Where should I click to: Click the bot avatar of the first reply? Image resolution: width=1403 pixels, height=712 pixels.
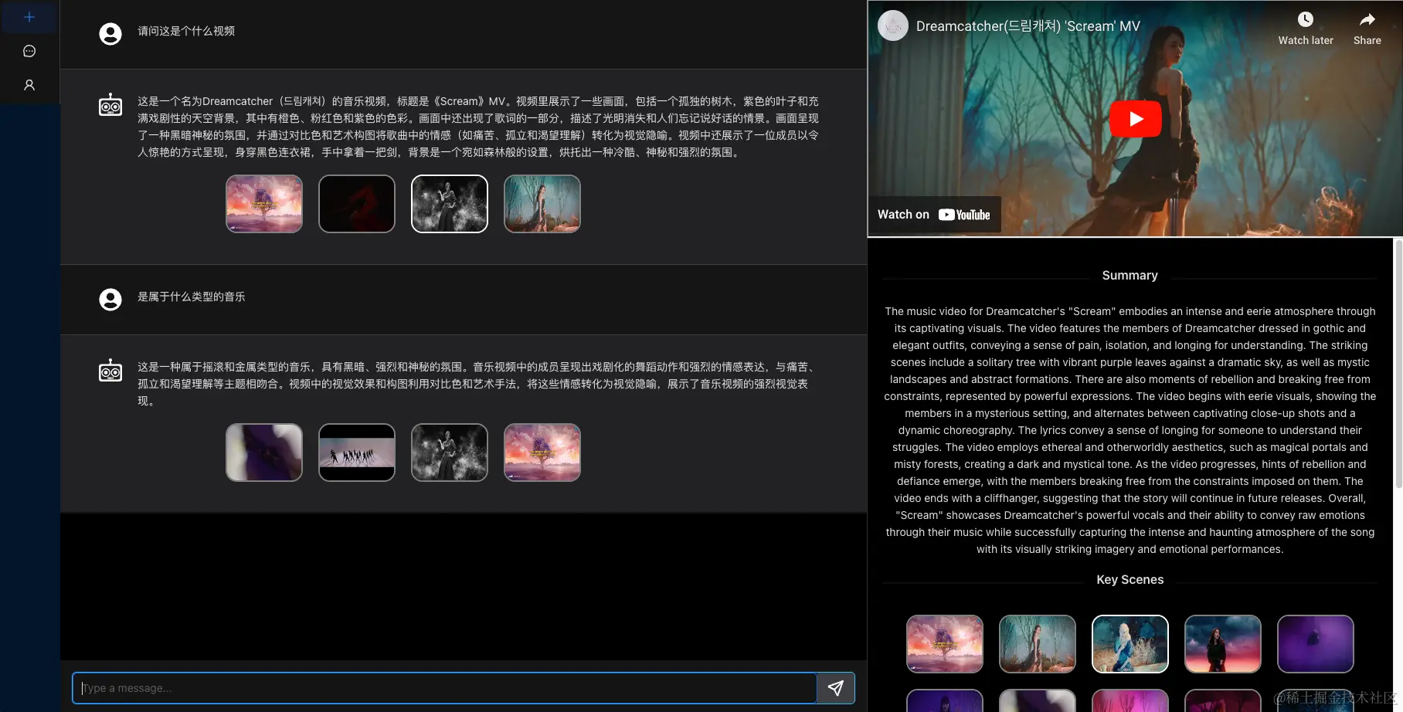coord(110,104)
